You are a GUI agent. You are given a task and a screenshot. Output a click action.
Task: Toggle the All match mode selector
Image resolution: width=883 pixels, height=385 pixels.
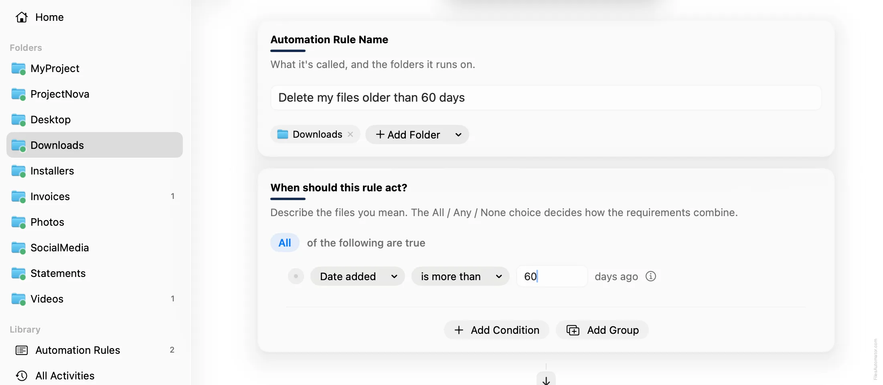tap(285, 243)
